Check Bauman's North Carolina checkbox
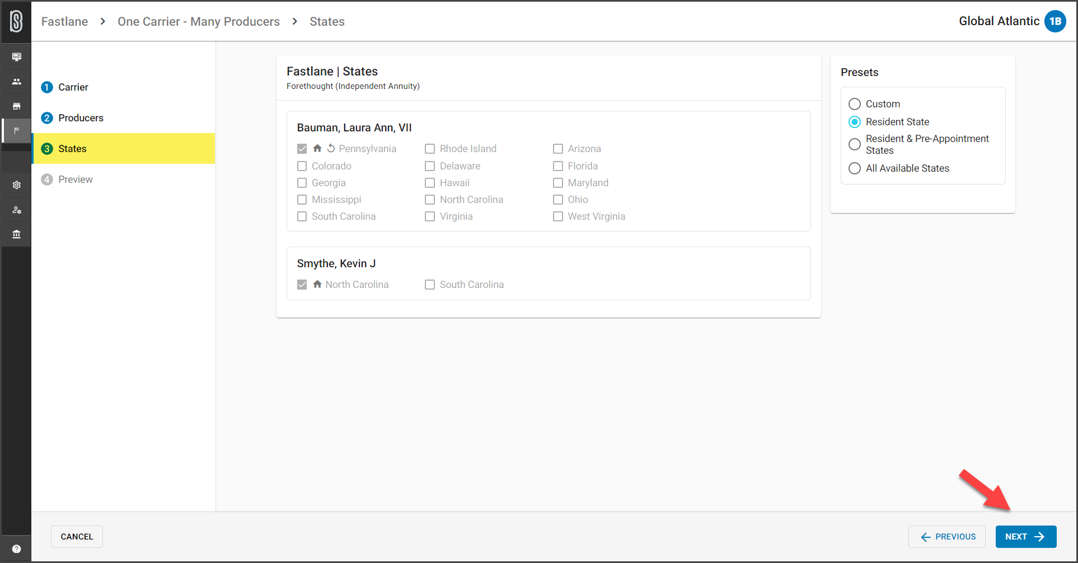This screenshot has height=563, width=1078. coord(430,200)
